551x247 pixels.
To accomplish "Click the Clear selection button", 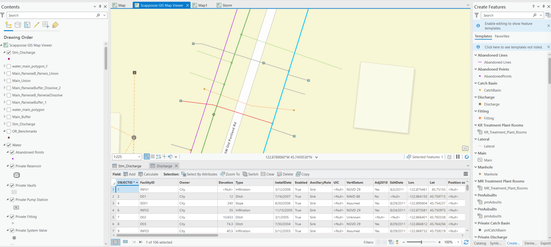I will point(267,174).
